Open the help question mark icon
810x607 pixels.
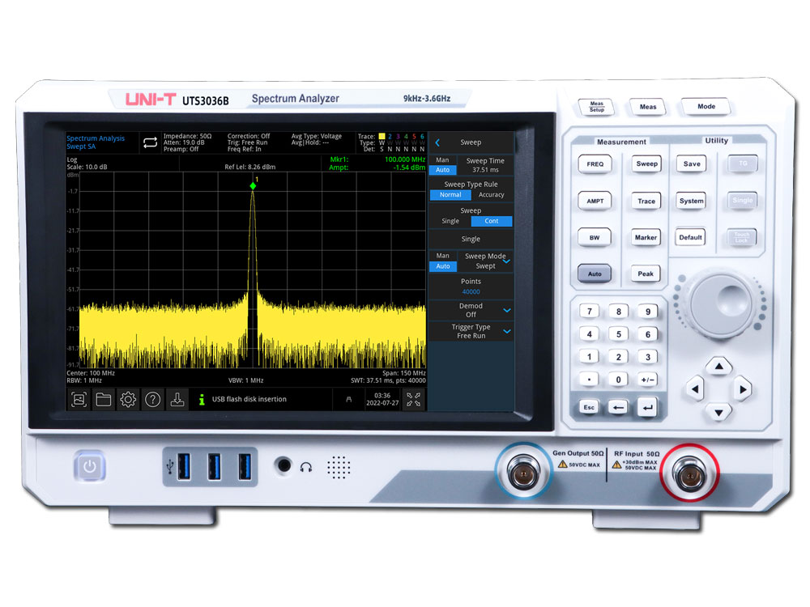tap(153, 400)
